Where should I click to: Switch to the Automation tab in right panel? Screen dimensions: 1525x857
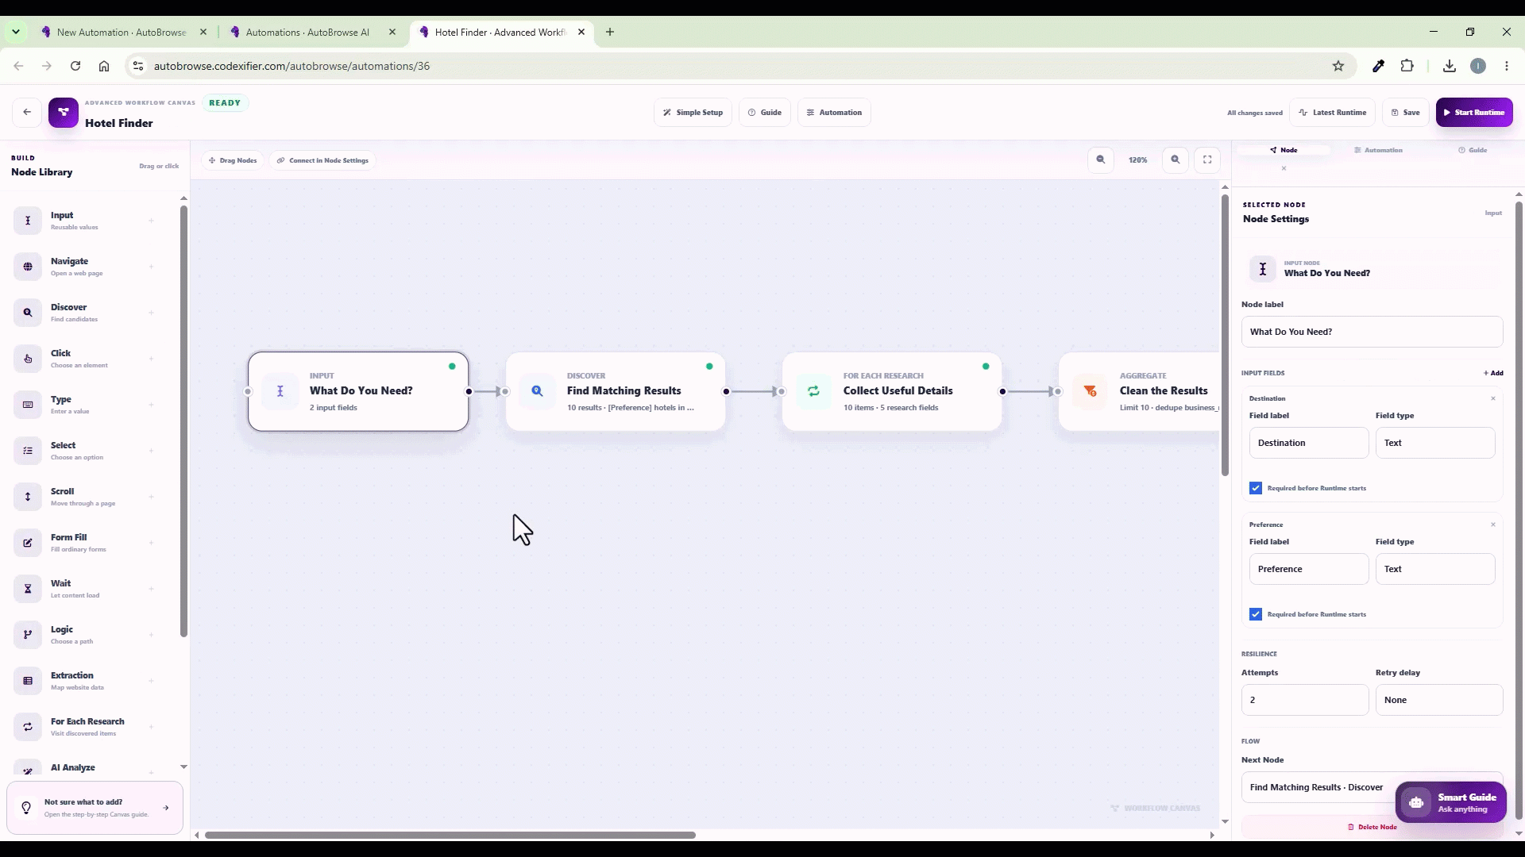click(x=1378, y=150)
